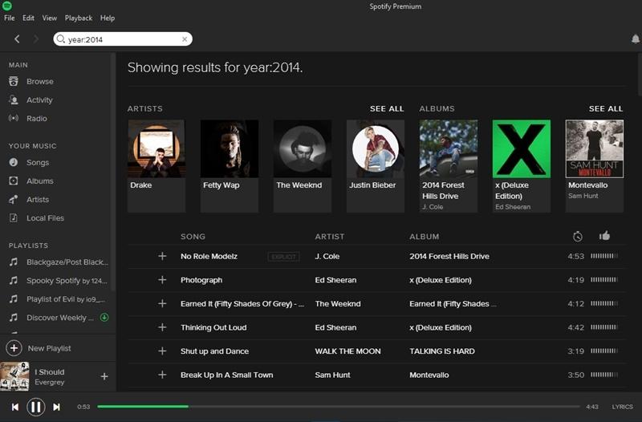The height and width of the screenshot is (422, 642).
Task: Skip to next track
Action: (x=56, y=407)
